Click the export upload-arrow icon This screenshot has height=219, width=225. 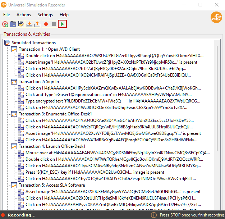pos(37,24)
